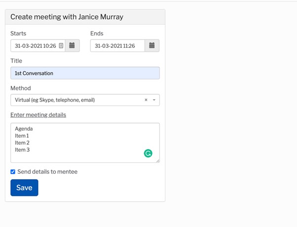Click into the Ends date-time field
The height and width of the screenshot is (227, 297).
(118, 45)
